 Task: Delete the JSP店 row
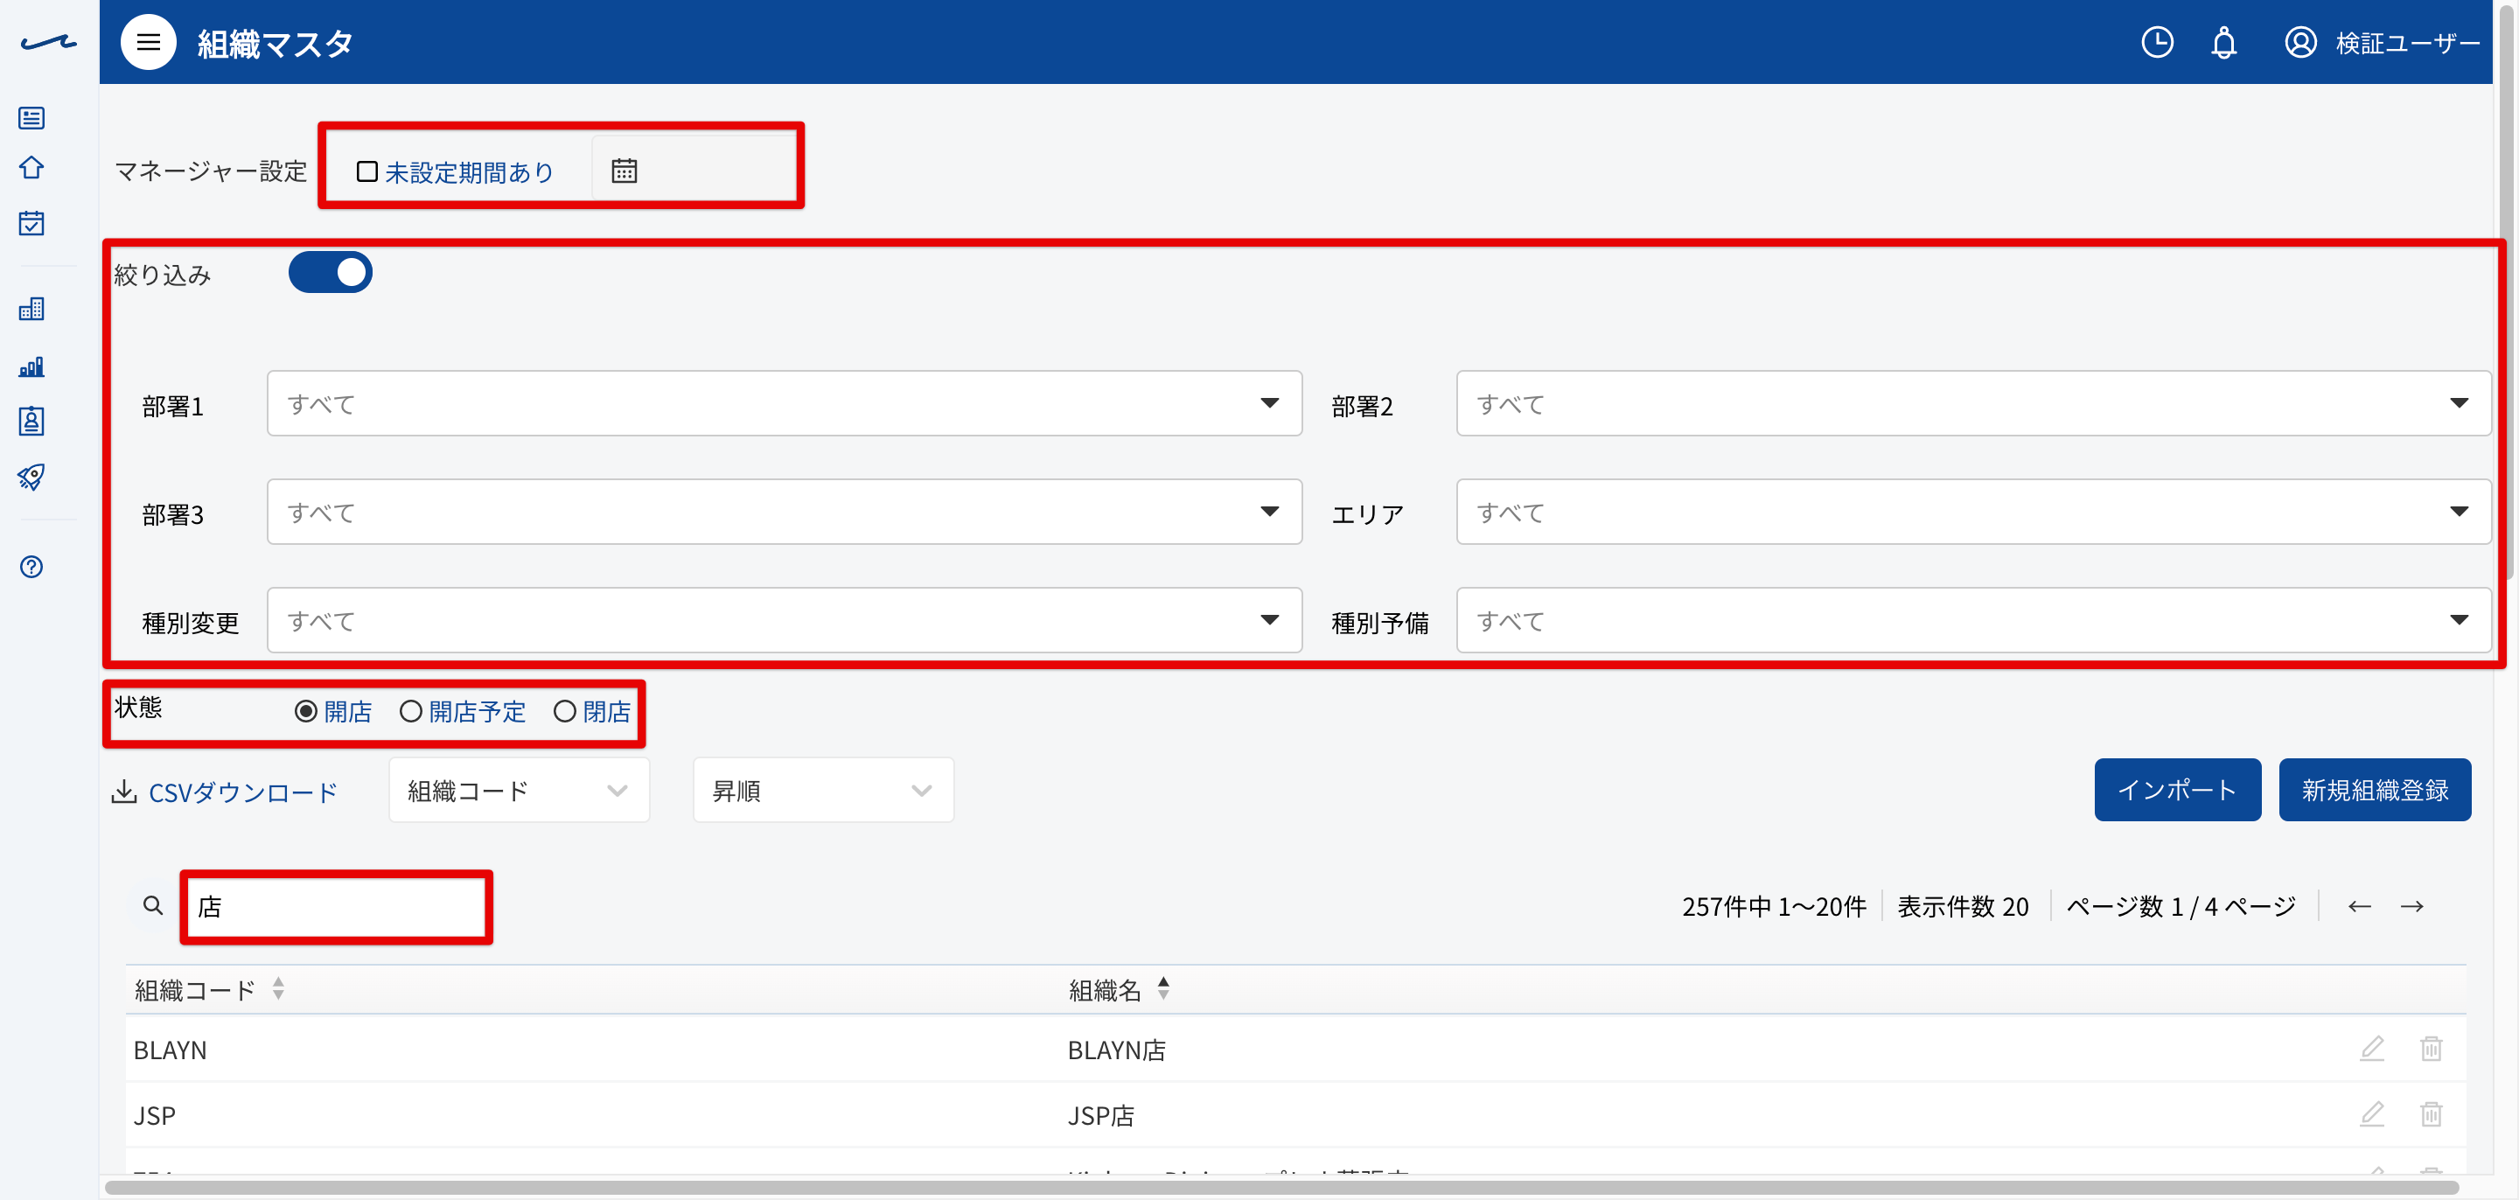pyautogui.click(x=2430, y=1114)
